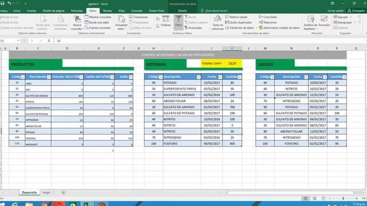
Task: Open the Diseño de página tab
Action: click(x=53, y=11)
